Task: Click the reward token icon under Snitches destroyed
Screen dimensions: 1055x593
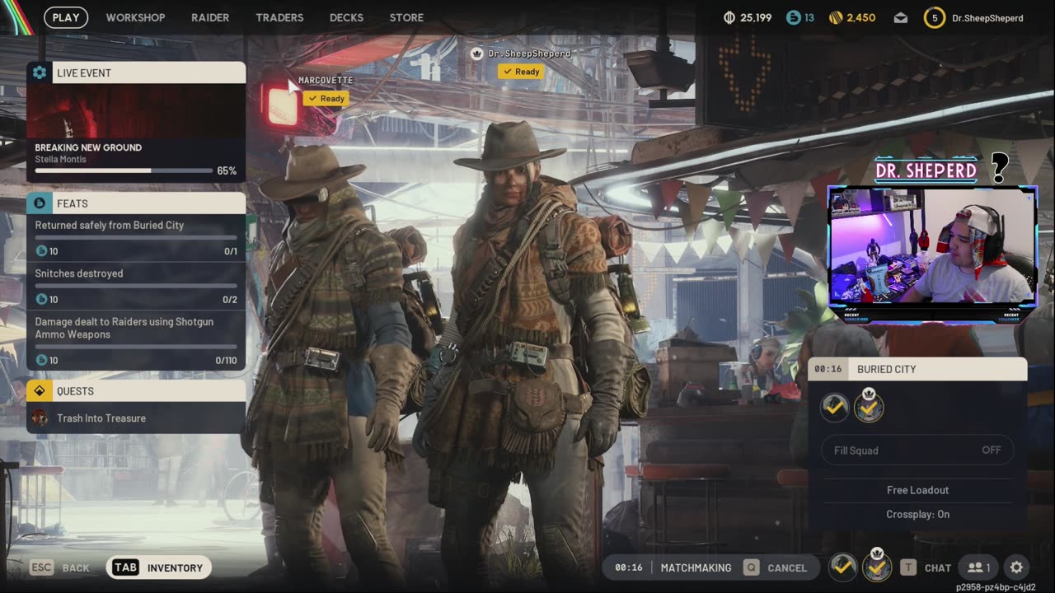Action: point(41,299)
